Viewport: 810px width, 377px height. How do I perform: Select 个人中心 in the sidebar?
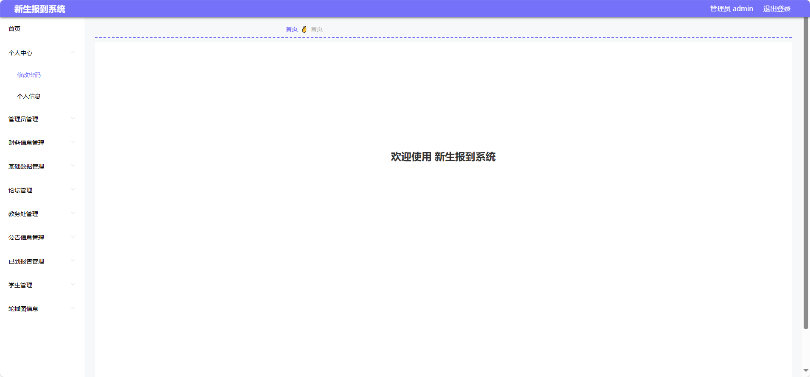(x=20, y=53)
